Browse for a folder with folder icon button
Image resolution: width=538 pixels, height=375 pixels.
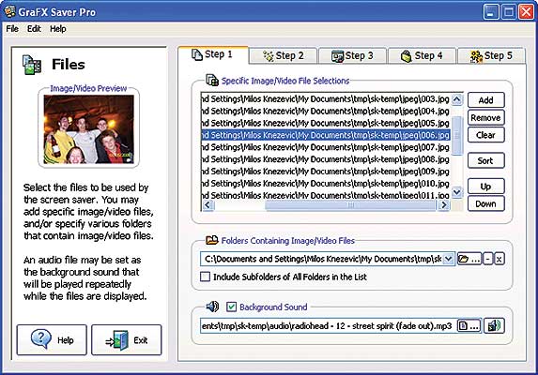tap(469, 259)
